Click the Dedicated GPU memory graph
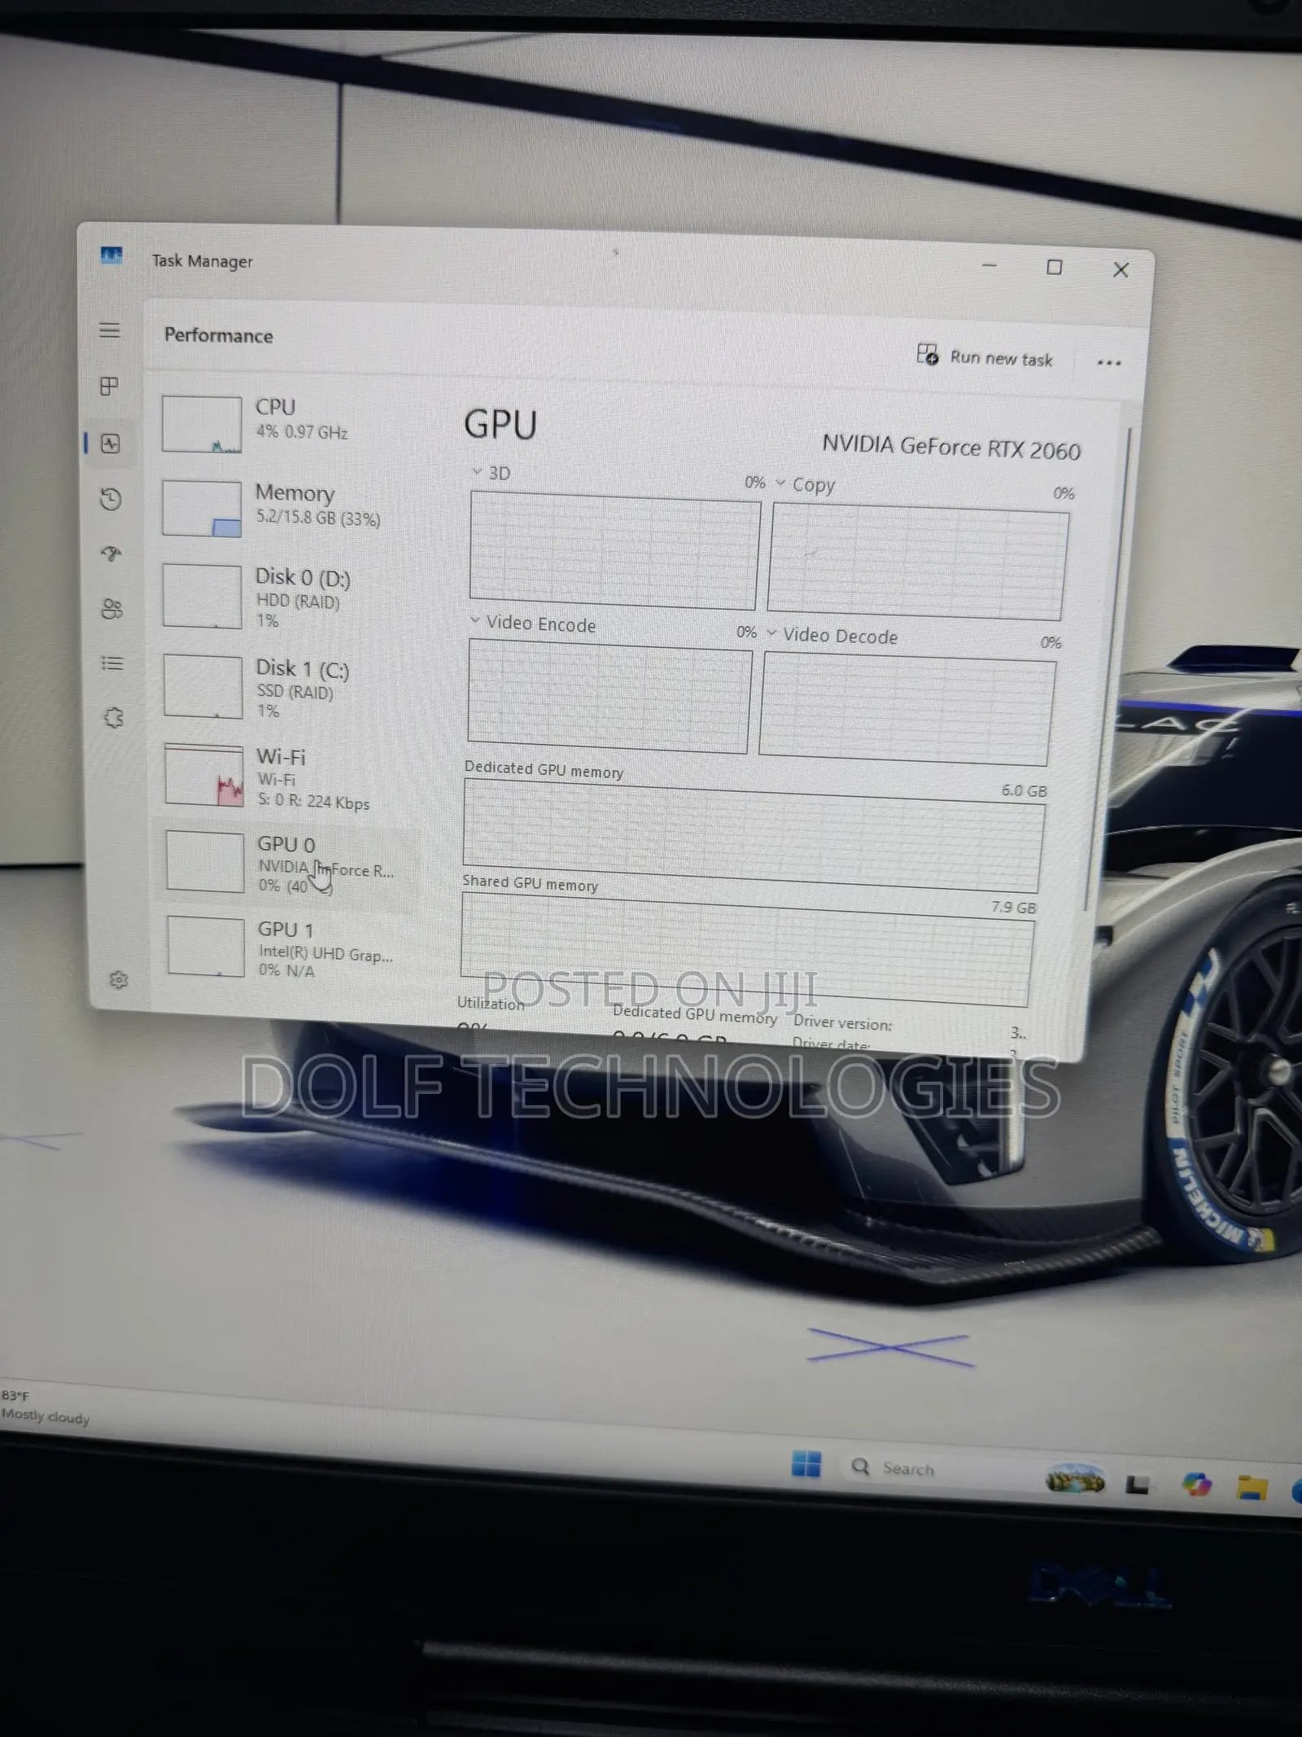 coord(754,836)
